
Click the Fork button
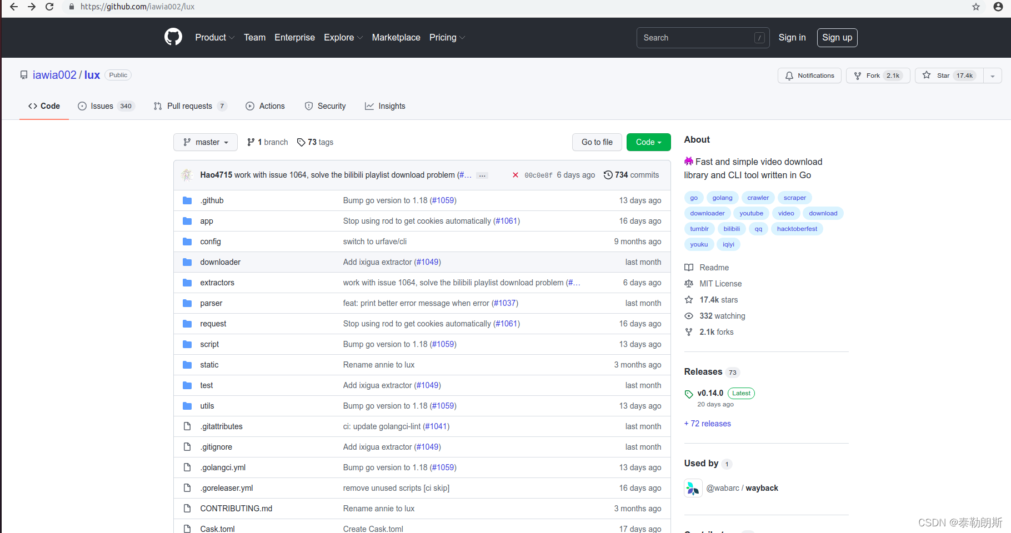point(878,76)
